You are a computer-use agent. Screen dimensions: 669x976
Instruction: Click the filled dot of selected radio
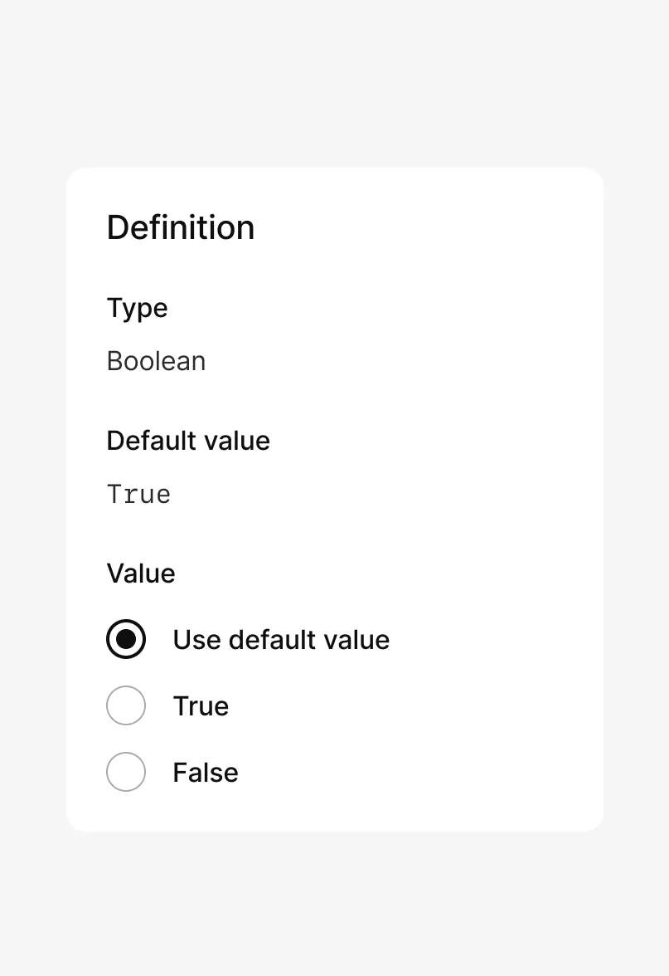pos(126,639)
